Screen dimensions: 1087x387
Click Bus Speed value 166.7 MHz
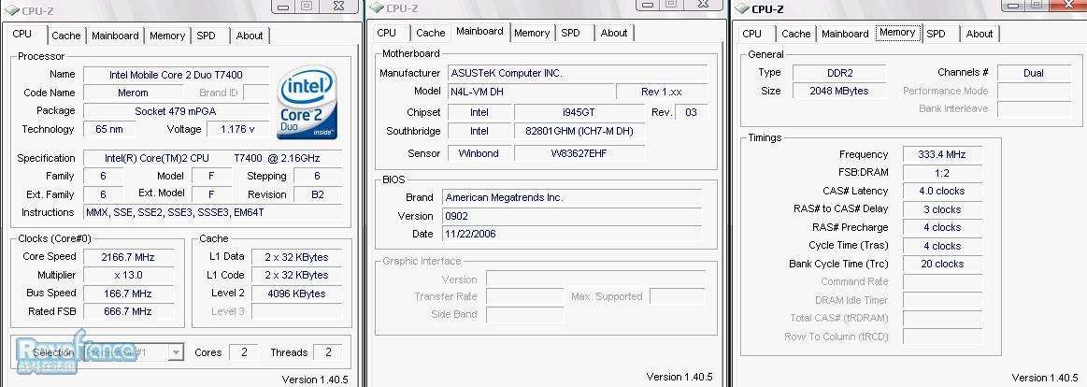pyautogui.click(x=127, y=293)
